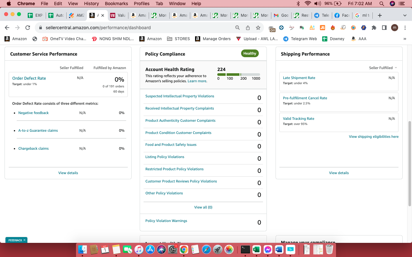Image resolution: width=412 pixels, height=257 pixels.
Task: Open the tab search chevron
Action: click(405, 15)
